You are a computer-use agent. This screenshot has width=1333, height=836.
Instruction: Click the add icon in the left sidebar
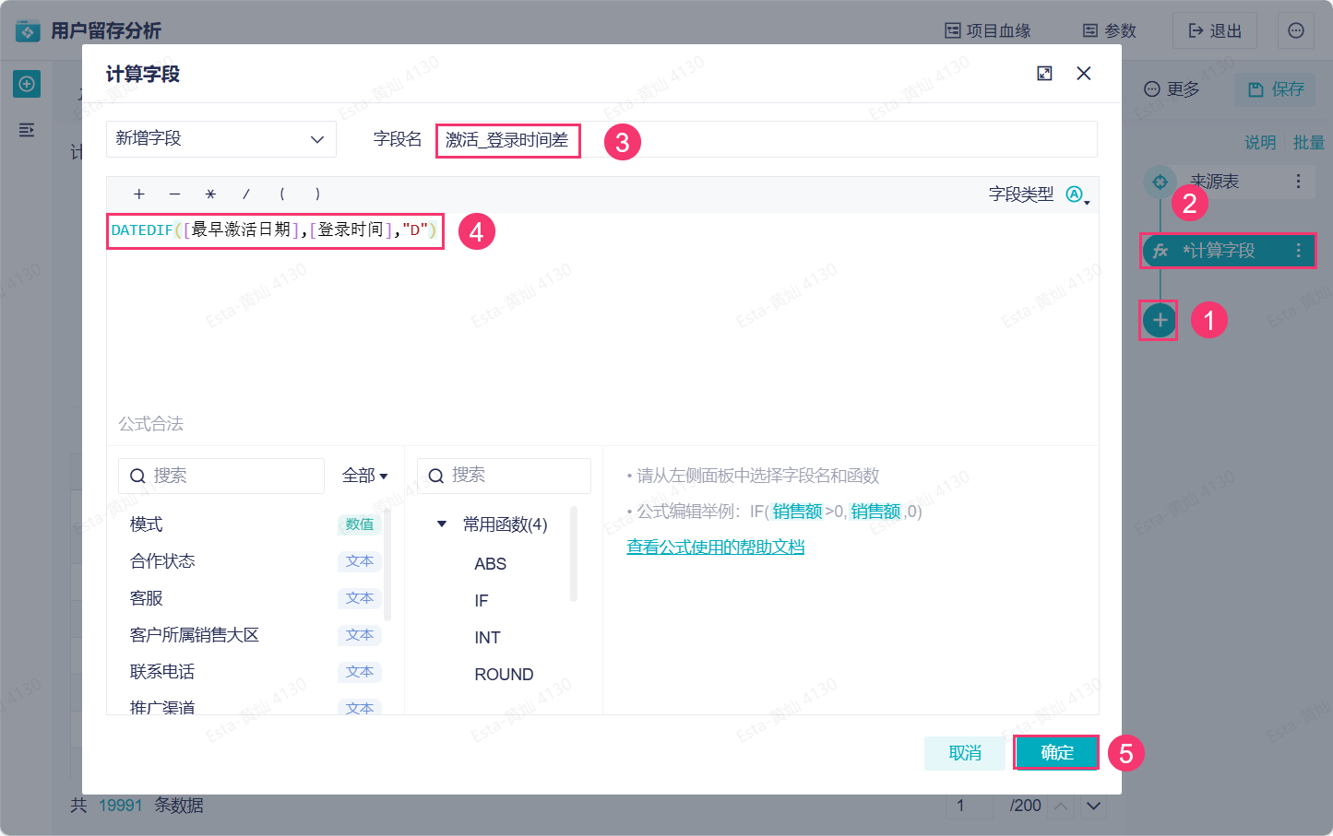[x=27, y=85]
